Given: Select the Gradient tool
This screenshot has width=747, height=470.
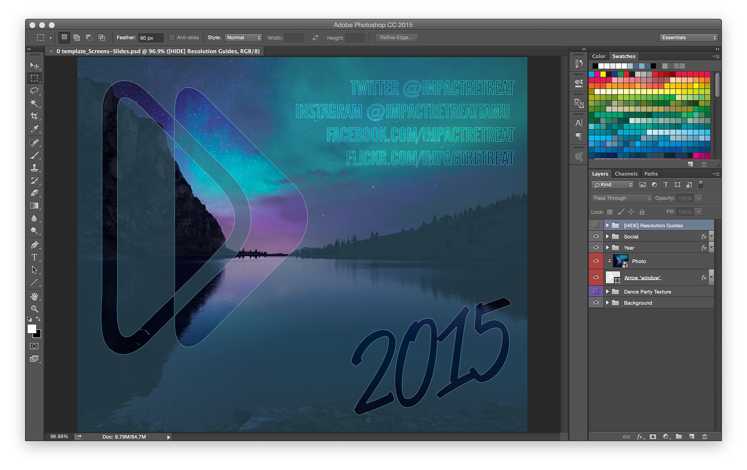Looking at the screenshot, I should (x=35, y=206).
